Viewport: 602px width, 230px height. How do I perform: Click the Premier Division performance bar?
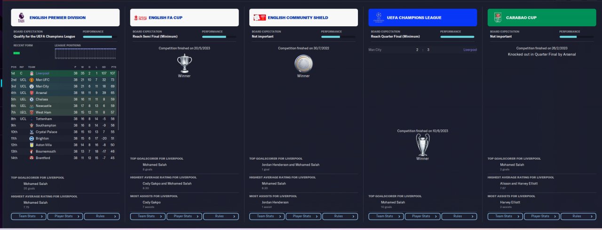[x=101, y=37]
